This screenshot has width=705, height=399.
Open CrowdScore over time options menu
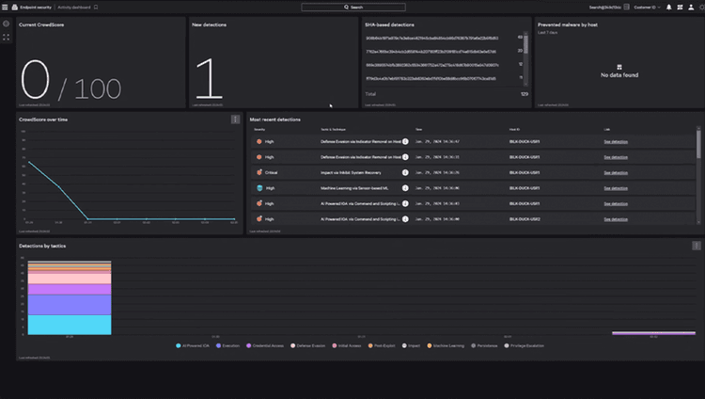(x=235, y=120)
